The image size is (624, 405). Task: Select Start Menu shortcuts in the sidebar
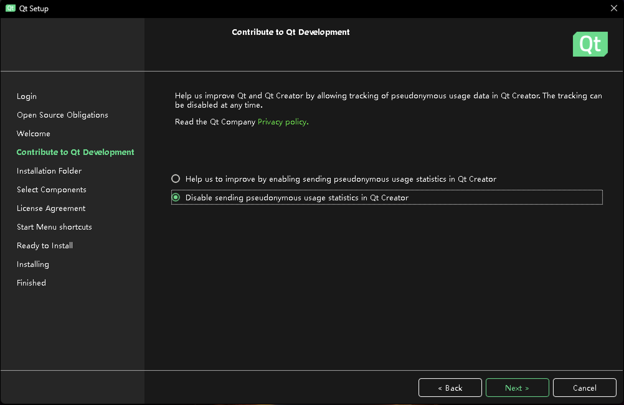pos(54,227)
